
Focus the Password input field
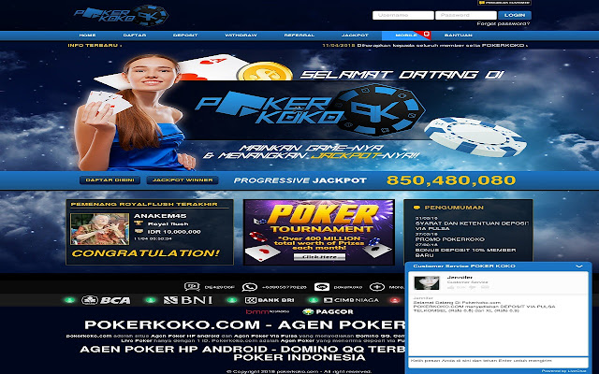466,15
